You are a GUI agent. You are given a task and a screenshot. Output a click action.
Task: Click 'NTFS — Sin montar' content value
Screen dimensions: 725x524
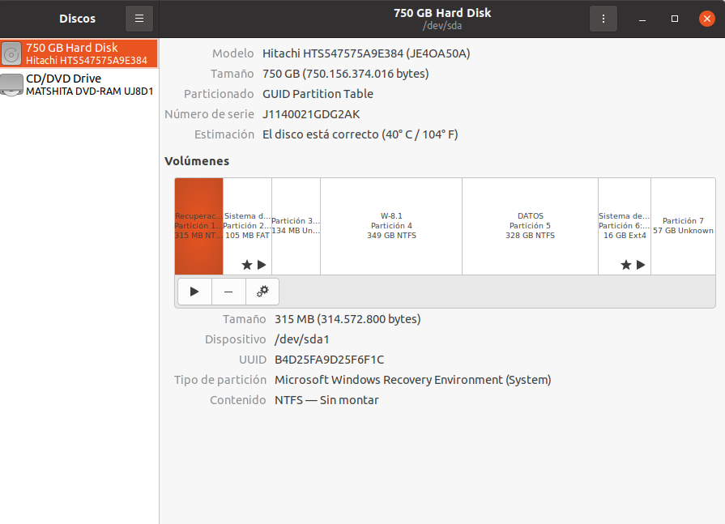(326, 400)
